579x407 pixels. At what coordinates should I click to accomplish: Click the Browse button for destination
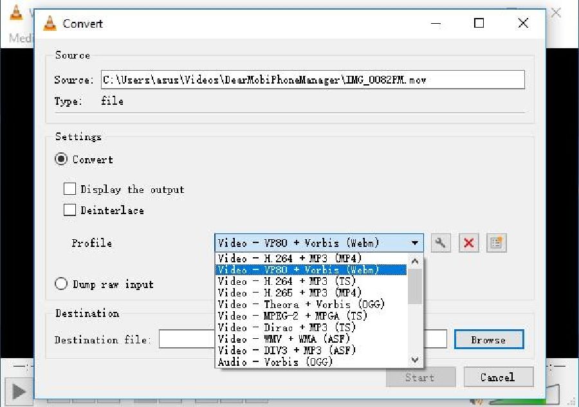pos(488,339)
